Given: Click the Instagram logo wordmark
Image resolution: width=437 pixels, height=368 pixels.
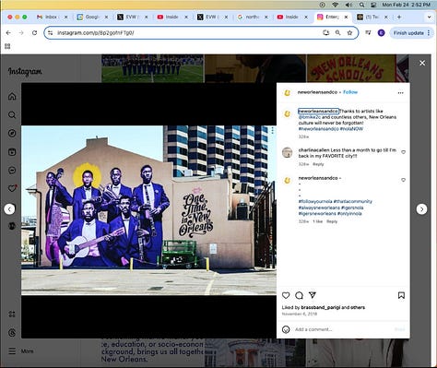Looking at the screenshot, I should [x=25, y=72].
